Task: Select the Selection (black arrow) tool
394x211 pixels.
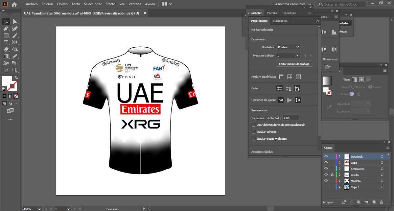Action: [6, 22]
